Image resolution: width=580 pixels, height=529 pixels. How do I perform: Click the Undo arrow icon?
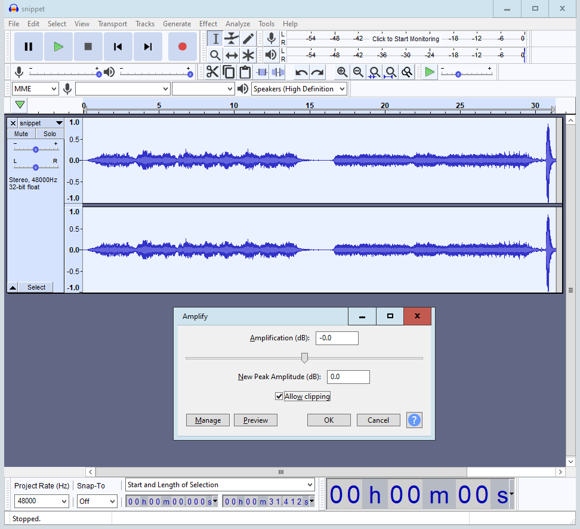click(x=301, y=72)
